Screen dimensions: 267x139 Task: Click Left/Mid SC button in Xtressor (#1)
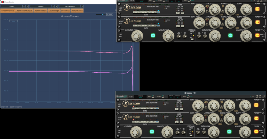(177, 109)
